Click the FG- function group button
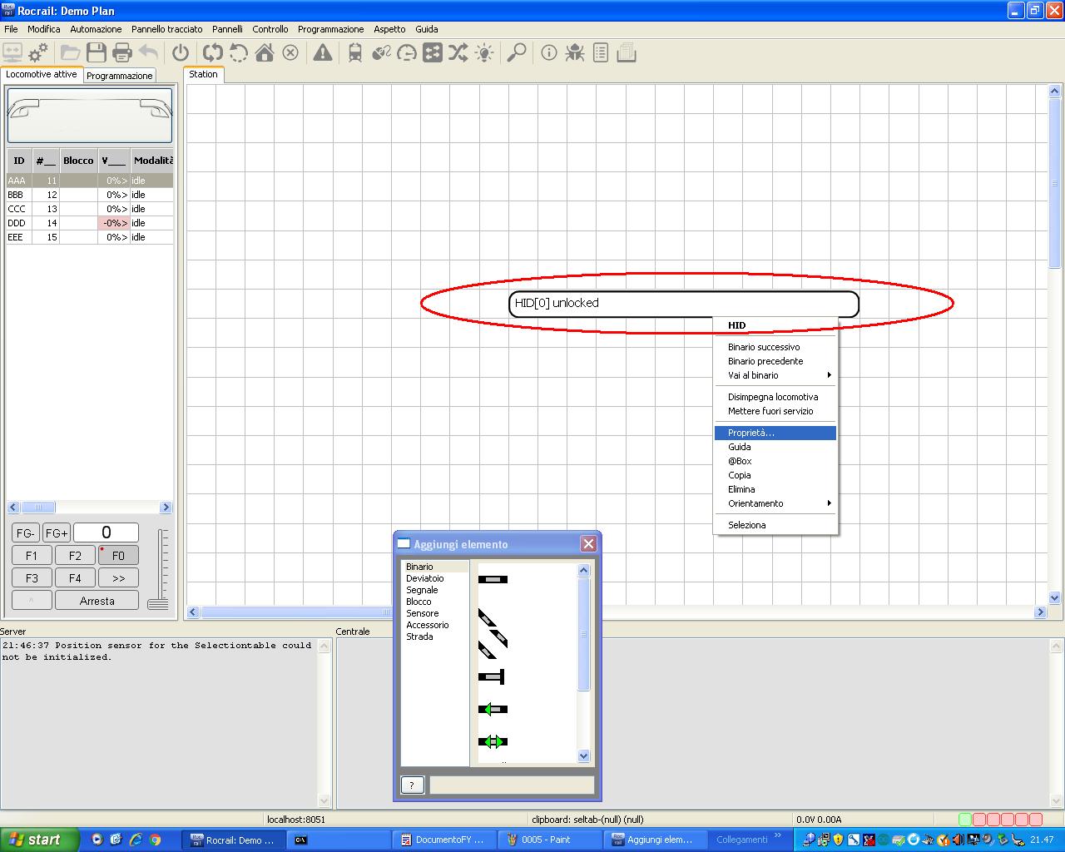Viewport: 1065px width, 852px height. tap(26, 532)
